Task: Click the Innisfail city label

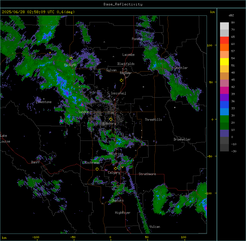Action: tap(118, 93)
